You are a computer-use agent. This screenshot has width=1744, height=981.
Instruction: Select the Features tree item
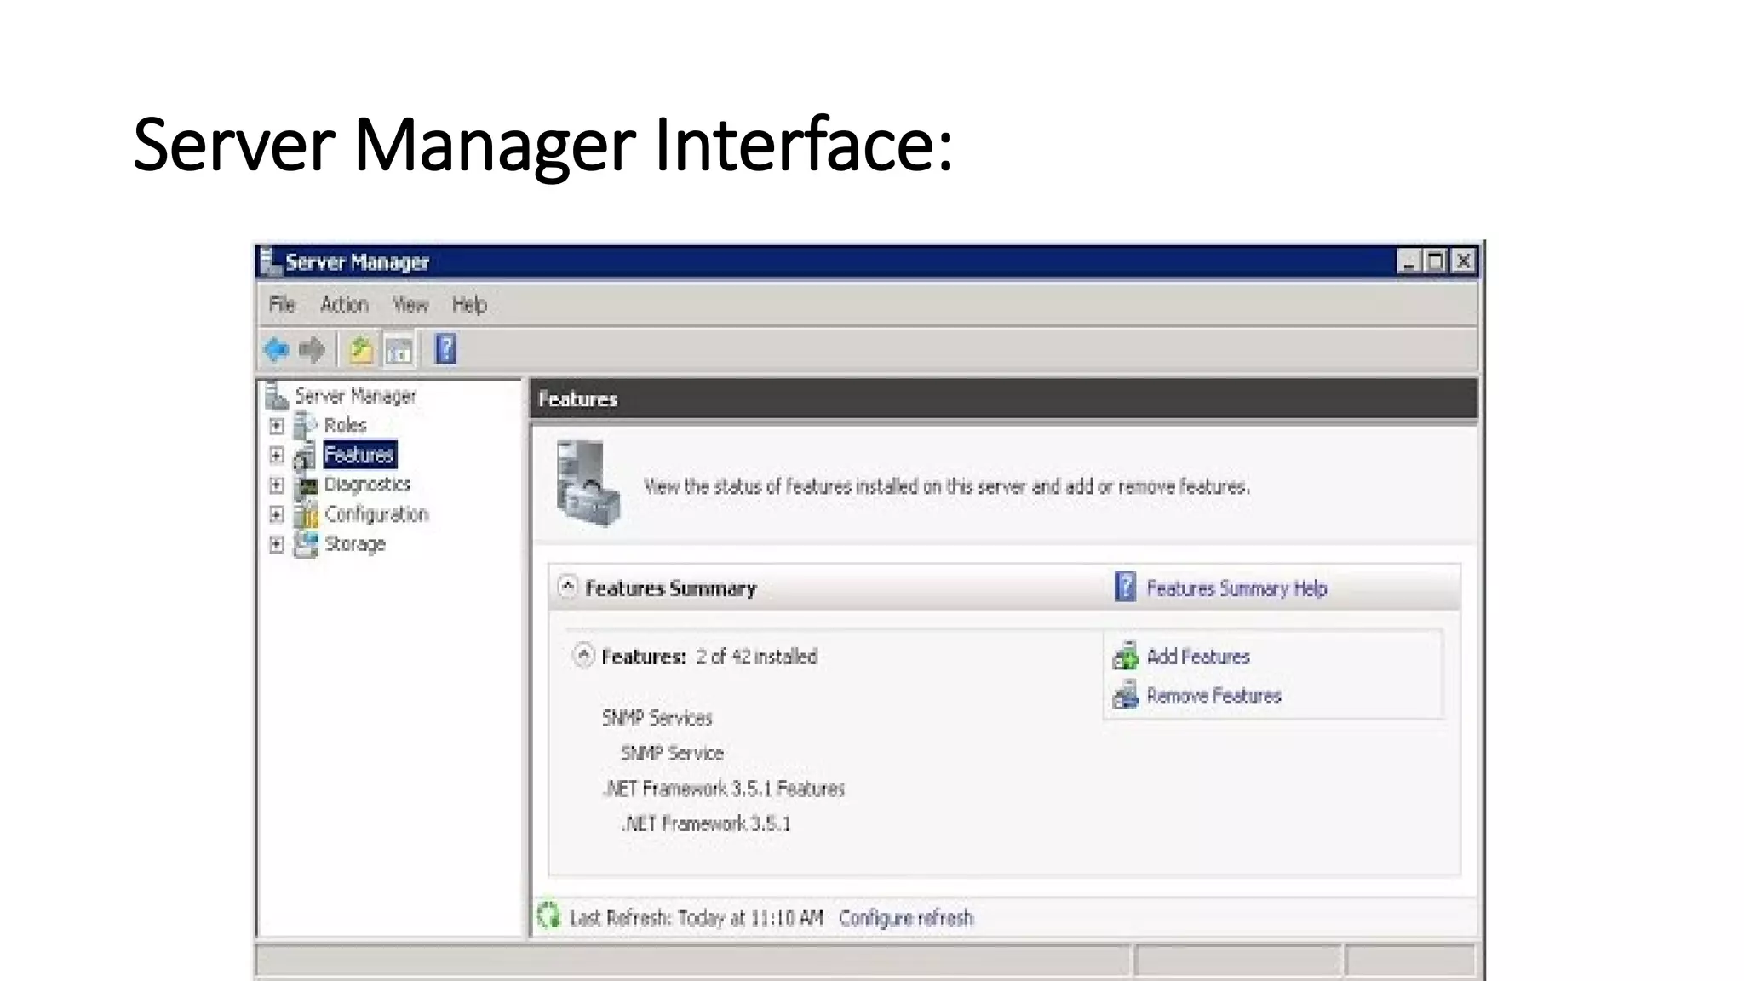(359, 455)
